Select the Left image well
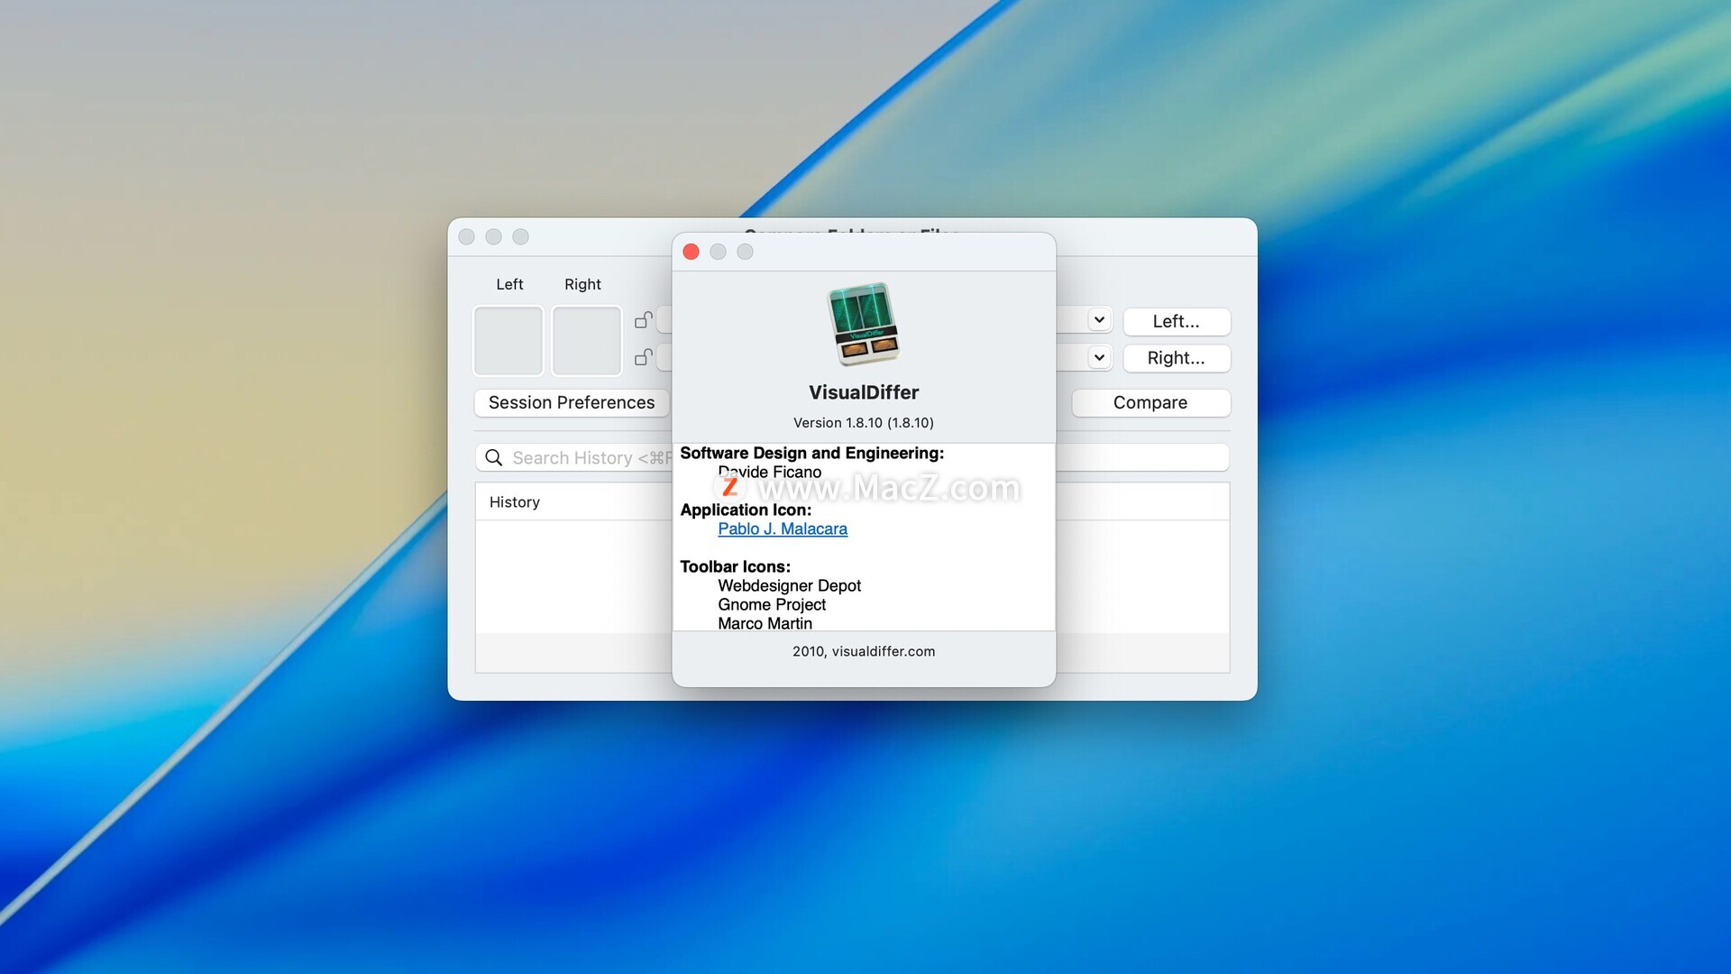The width and height of the screenshot is (1731, 974). click(508, 341)
